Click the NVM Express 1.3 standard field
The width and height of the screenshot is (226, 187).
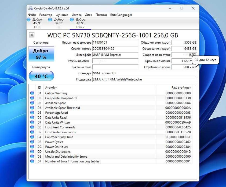point(145,73)
